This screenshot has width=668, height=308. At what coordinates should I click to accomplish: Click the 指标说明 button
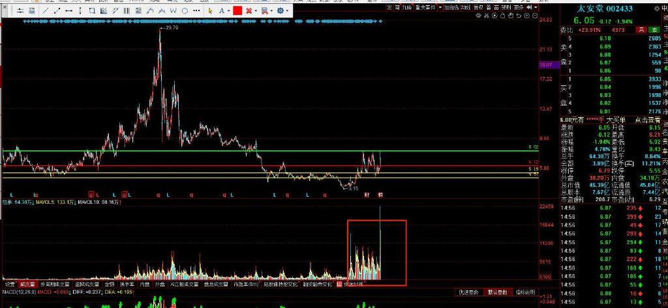pos(525,292)
